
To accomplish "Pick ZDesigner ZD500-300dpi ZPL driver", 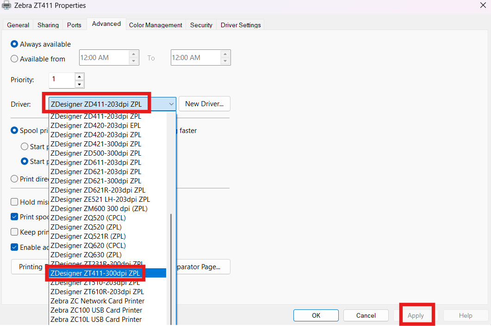I will point(108,153).
